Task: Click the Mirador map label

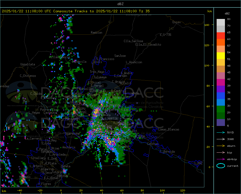Action: 124,147
